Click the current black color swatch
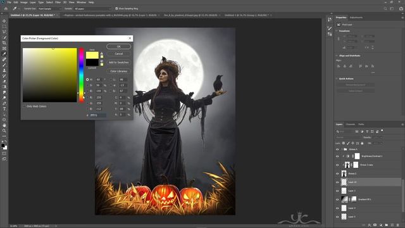This screenshot has width=405, height=228. point(92,62)
